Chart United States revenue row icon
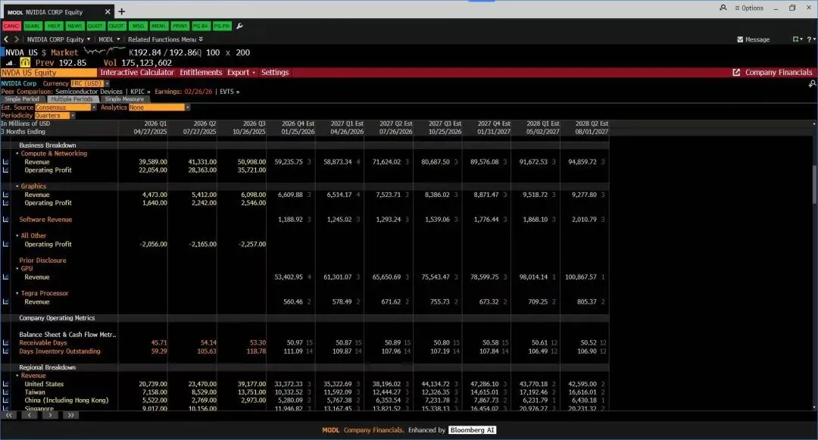The width and height of the screenshot is (818, 440). 6,384
